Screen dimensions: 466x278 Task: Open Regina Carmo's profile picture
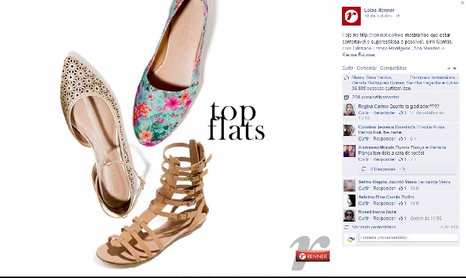coord(349,110)
